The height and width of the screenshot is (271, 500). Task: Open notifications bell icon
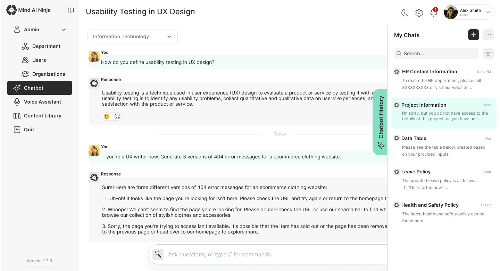(433, 13)
